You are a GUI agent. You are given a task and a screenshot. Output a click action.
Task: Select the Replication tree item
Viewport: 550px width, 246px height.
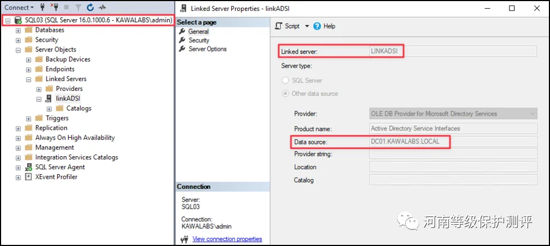point(51,128)
